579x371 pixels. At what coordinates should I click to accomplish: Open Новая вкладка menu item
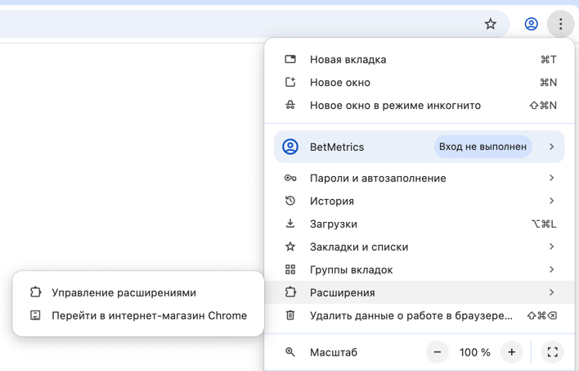coord(420,59)
